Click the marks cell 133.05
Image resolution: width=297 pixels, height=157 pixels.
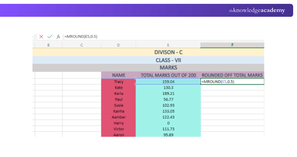click(x=168, y=111)
